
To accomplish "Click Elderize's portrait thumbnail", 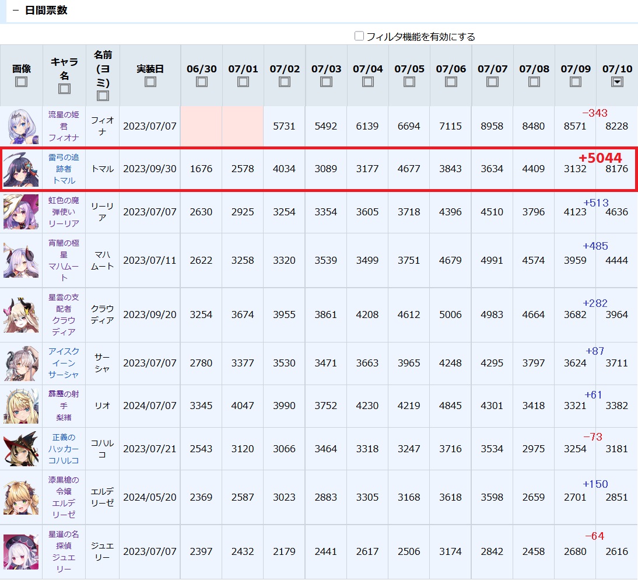I will 21,497.
